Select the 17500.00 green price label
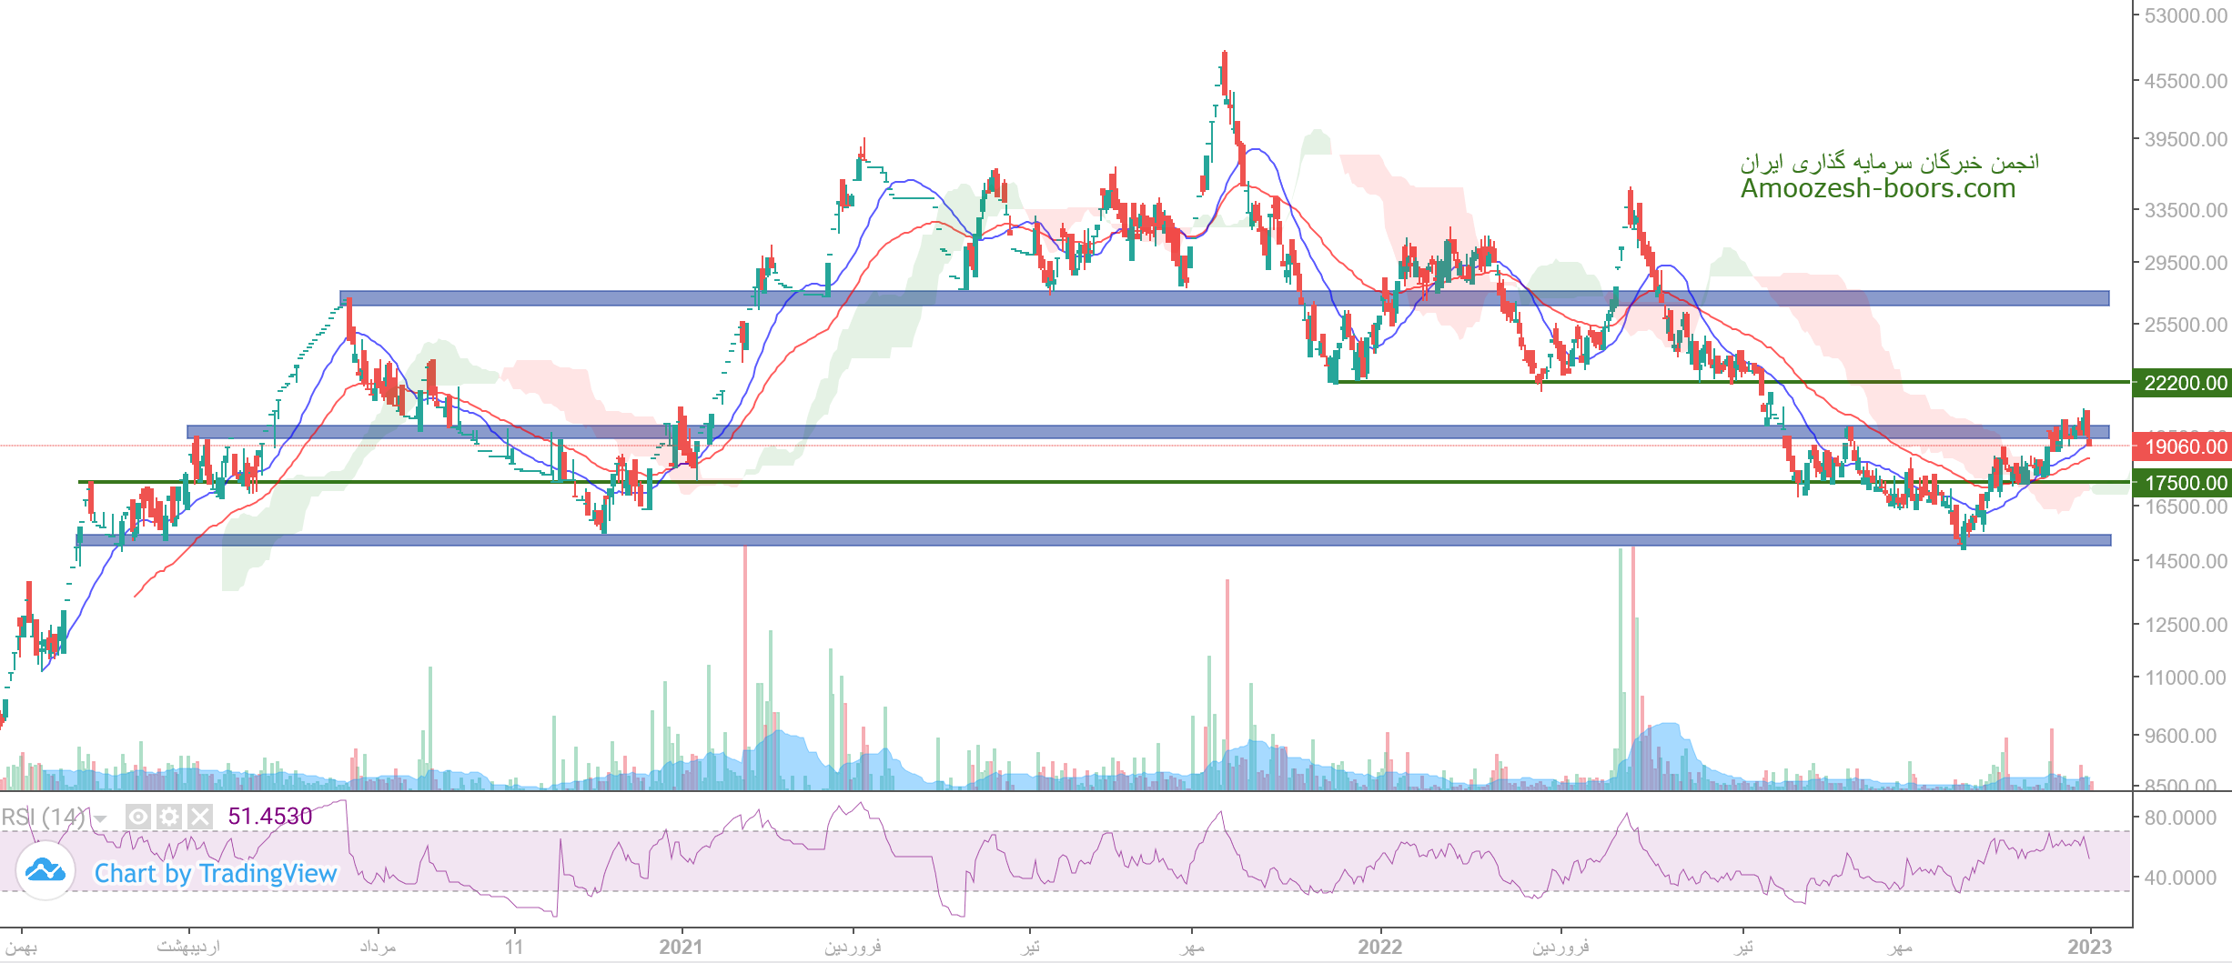This screenshot has height=963, width=2232. point(2185,483)
